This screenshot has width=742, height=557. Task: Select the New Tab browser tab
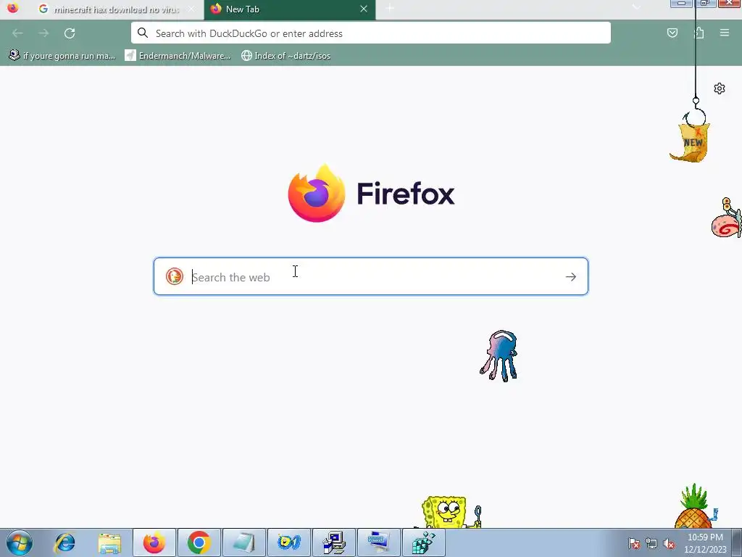(289, 9)
